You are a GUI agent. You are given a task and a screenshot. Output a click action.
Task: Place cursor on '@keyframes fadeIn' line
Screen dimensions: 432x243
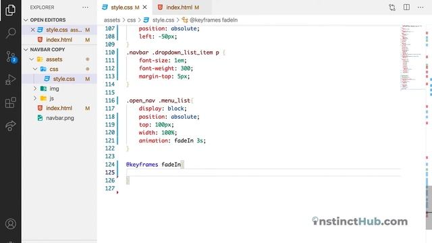(x=153, y=165)
